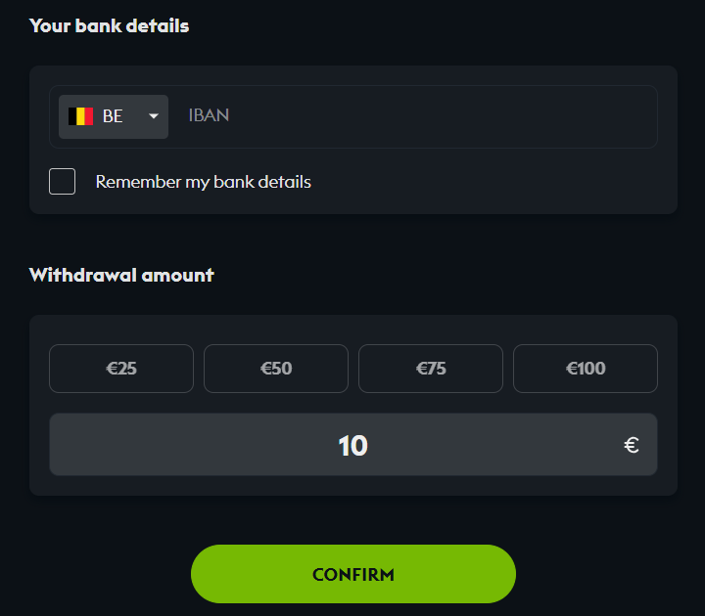Choose the €50 withdrawal preset
Image resolution: width=705 pixels, height=616 pixels.
pos(276,369)
